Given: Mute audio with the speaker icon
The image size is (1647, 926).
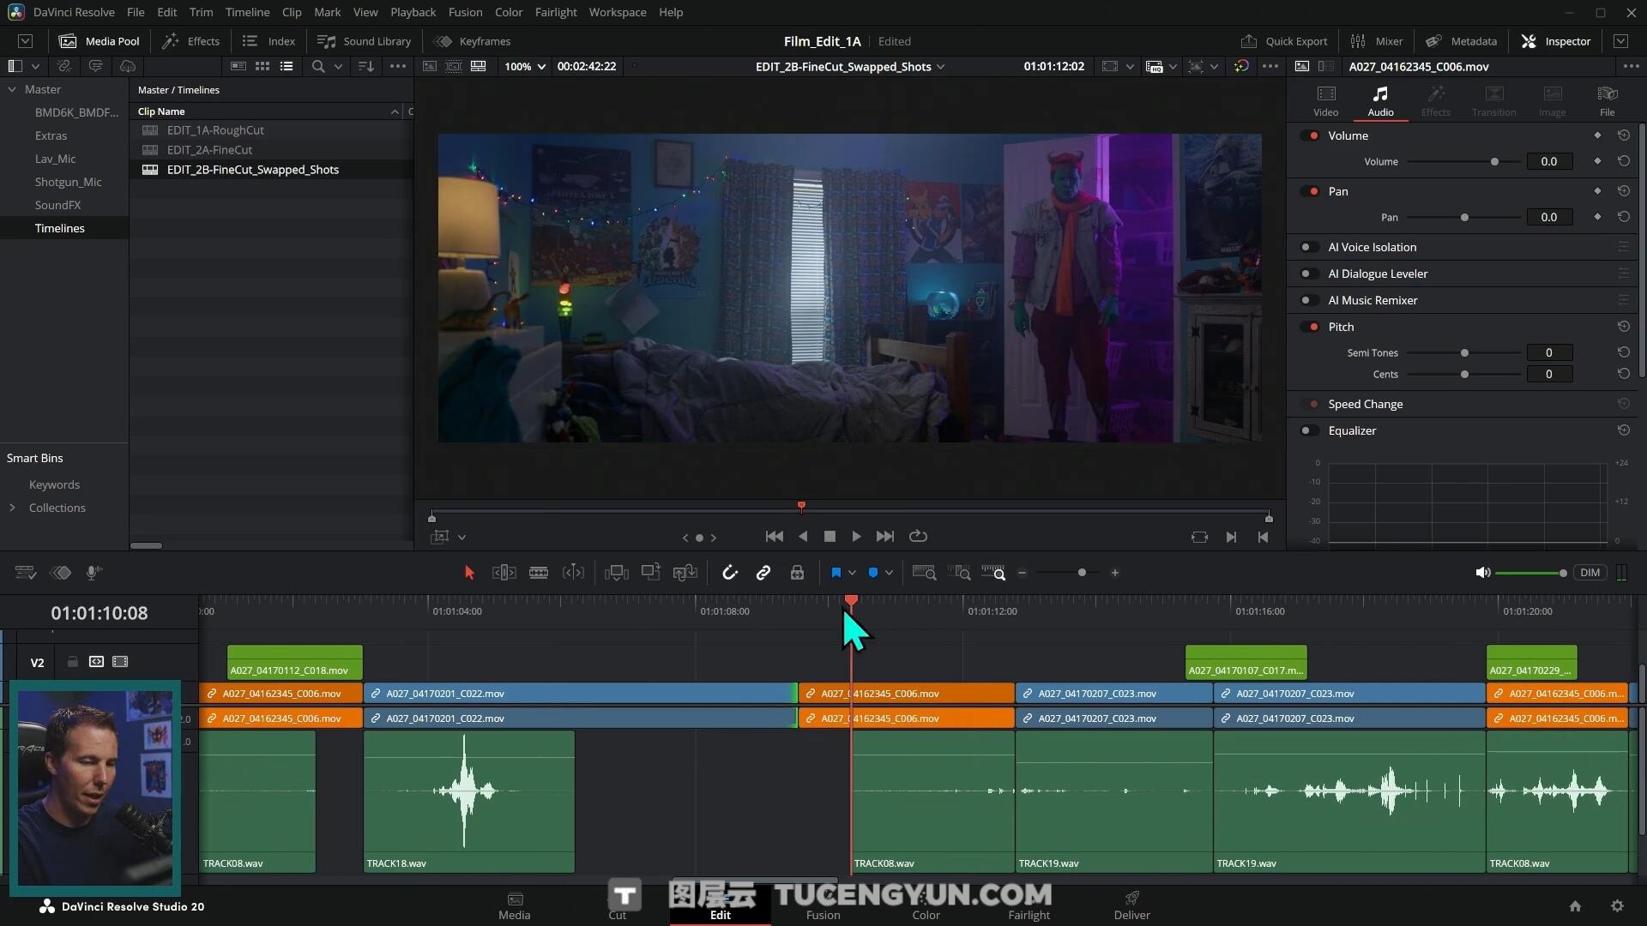Looking at the screenshot, I should click(x=1482, y=573).
